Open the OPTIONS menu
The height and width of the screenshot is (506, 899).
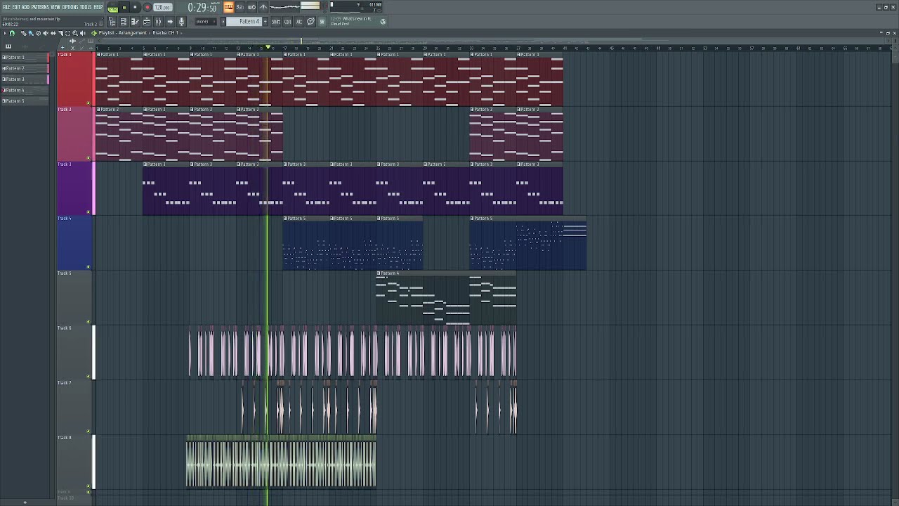tap(70, 7)
